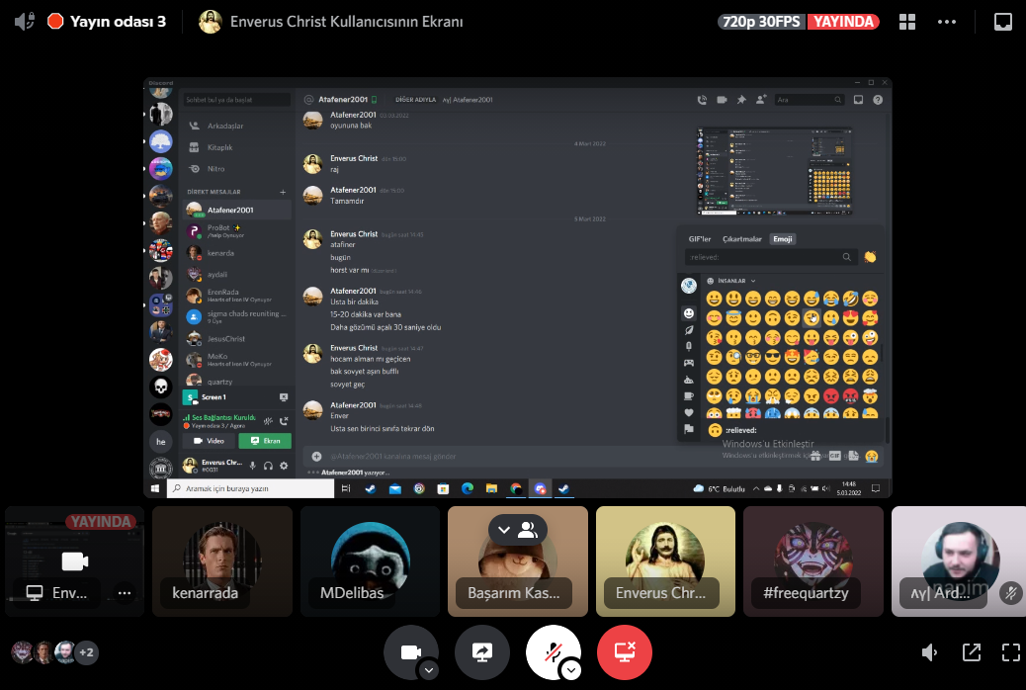Select the kenarrada participant tile
Viewport: 1026px width, 690px height.
point(222,561)
